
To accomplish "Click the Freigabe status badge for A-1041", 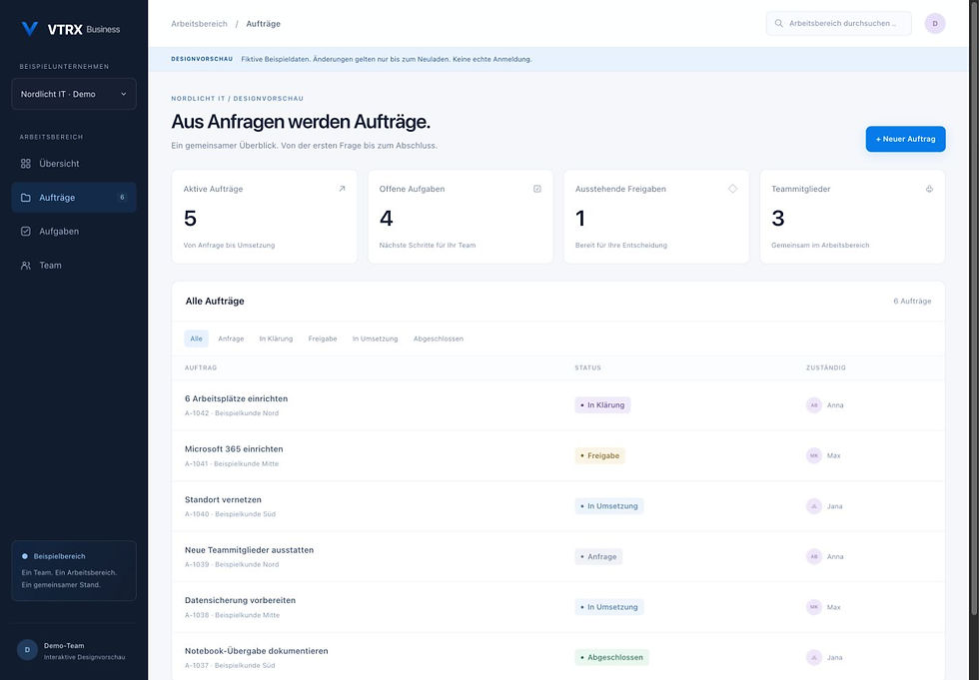I will click(600, 455).
